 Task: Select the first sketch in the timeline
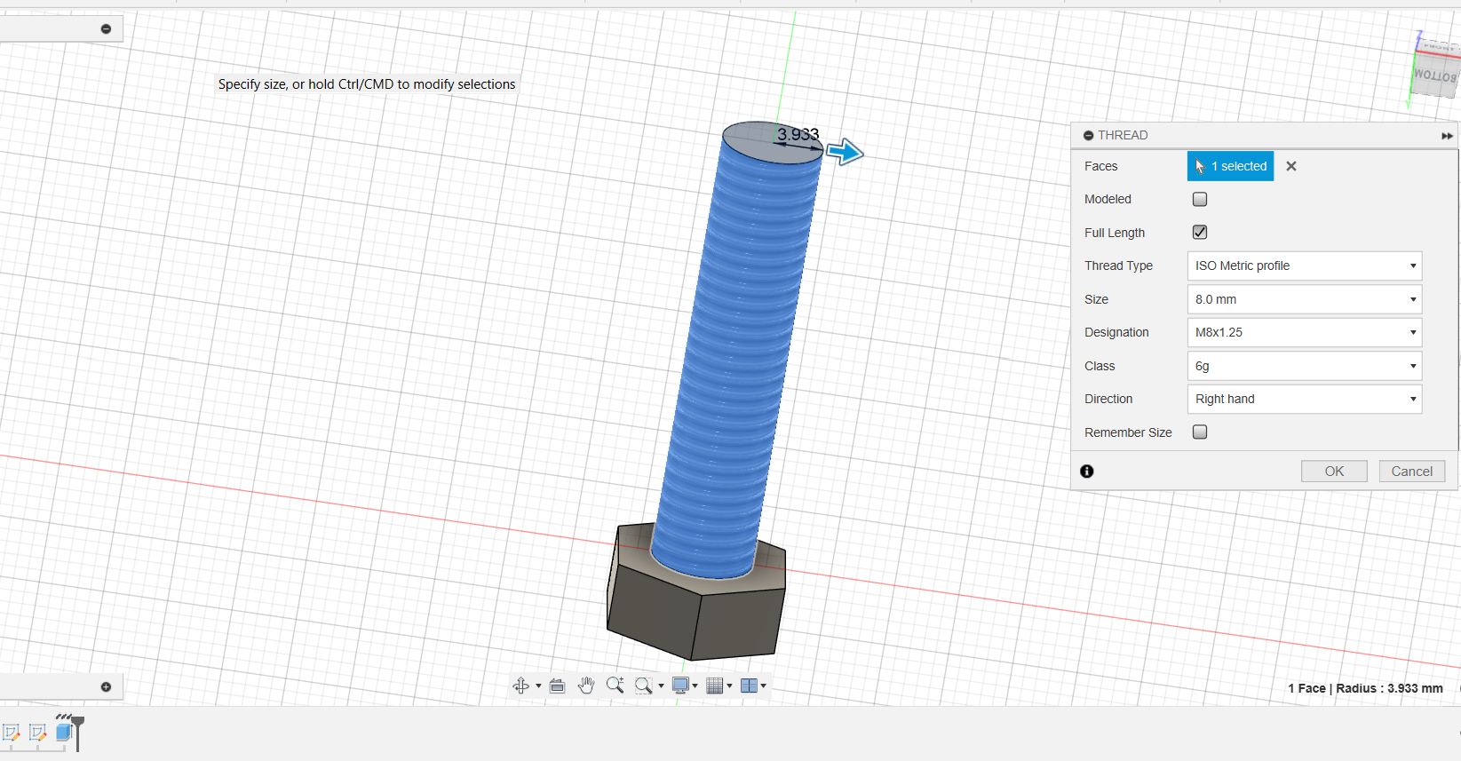(12, 733)
